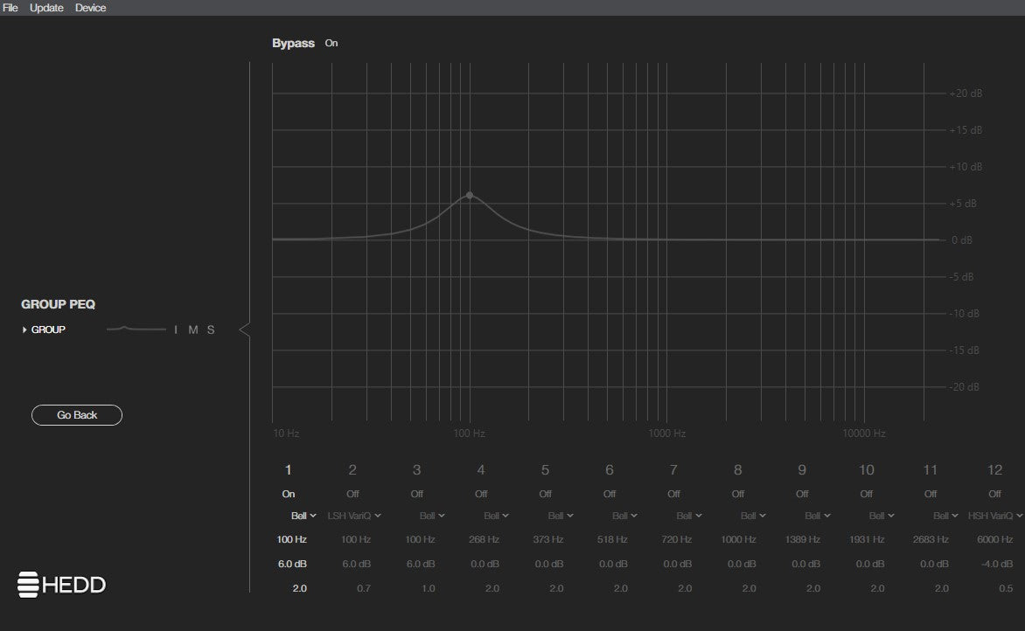Screen dimensions: 1025x631
Task: Toggle band 6 Off switch
Action: click(x=610, y=494)
